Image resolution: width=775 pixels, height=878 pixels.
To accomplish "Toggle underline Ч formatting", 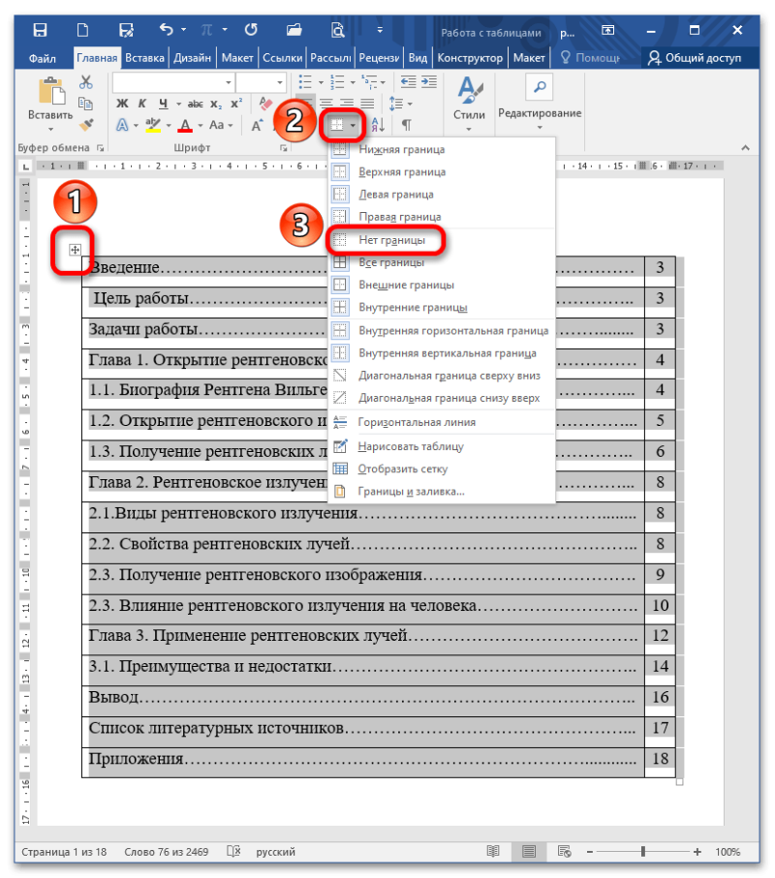I will pyautogui.click(x=163, y=104).
